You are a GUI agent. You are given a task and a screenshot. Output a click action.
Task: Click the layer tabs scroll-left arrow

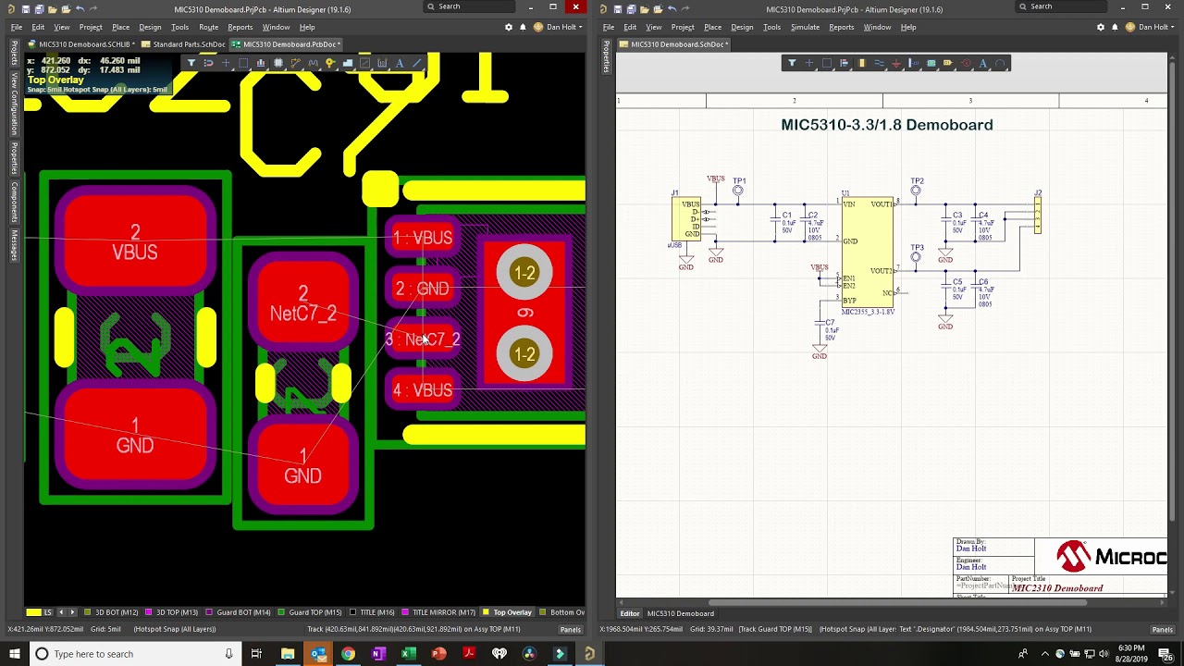(62, 612)
